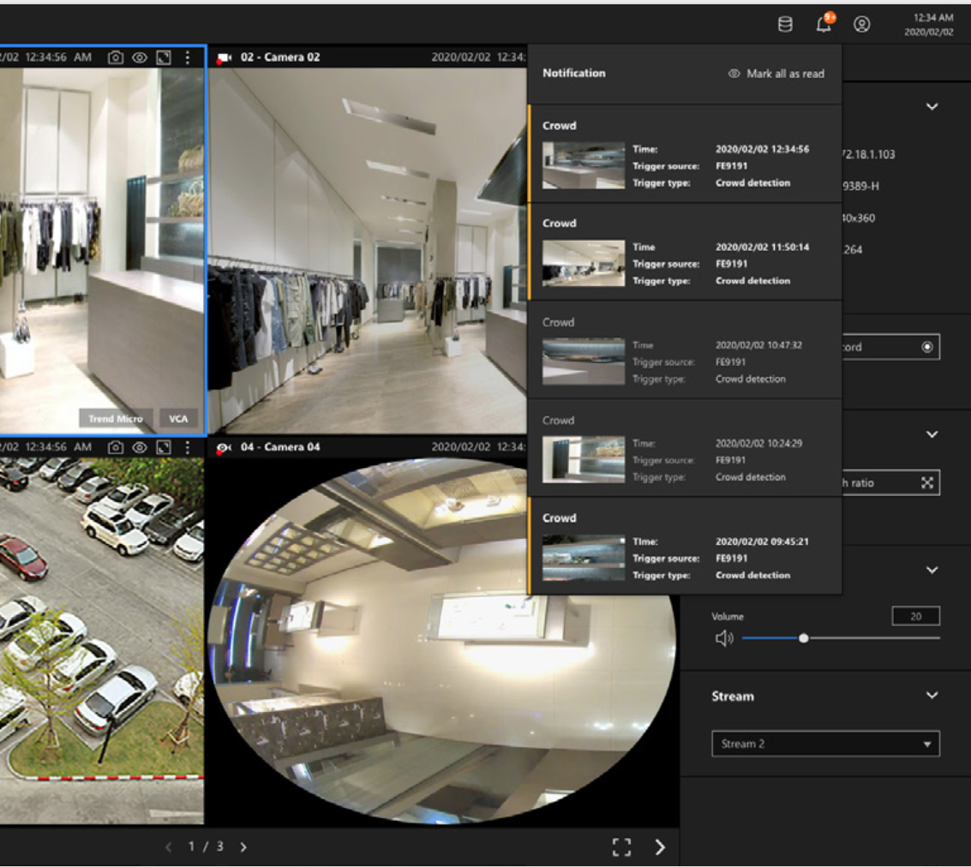Open the Crowd notification from 12:34:56
Screen dimensions: 971x867
point(684,154)
